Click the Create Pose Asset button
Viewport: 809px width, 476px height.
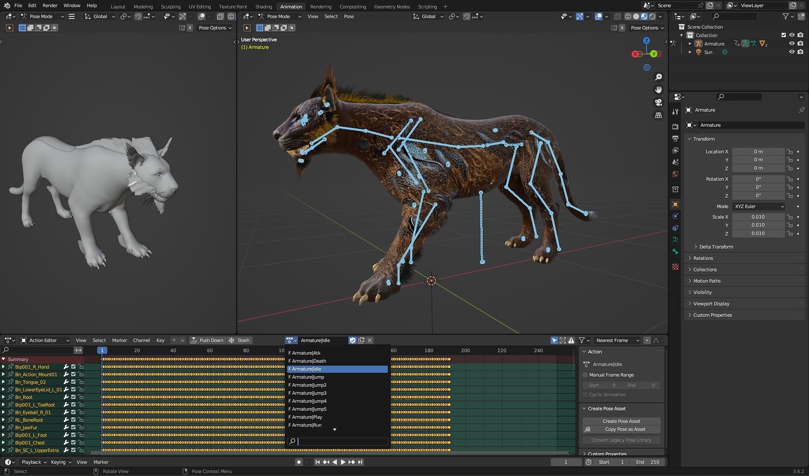[x=621, y=421]
